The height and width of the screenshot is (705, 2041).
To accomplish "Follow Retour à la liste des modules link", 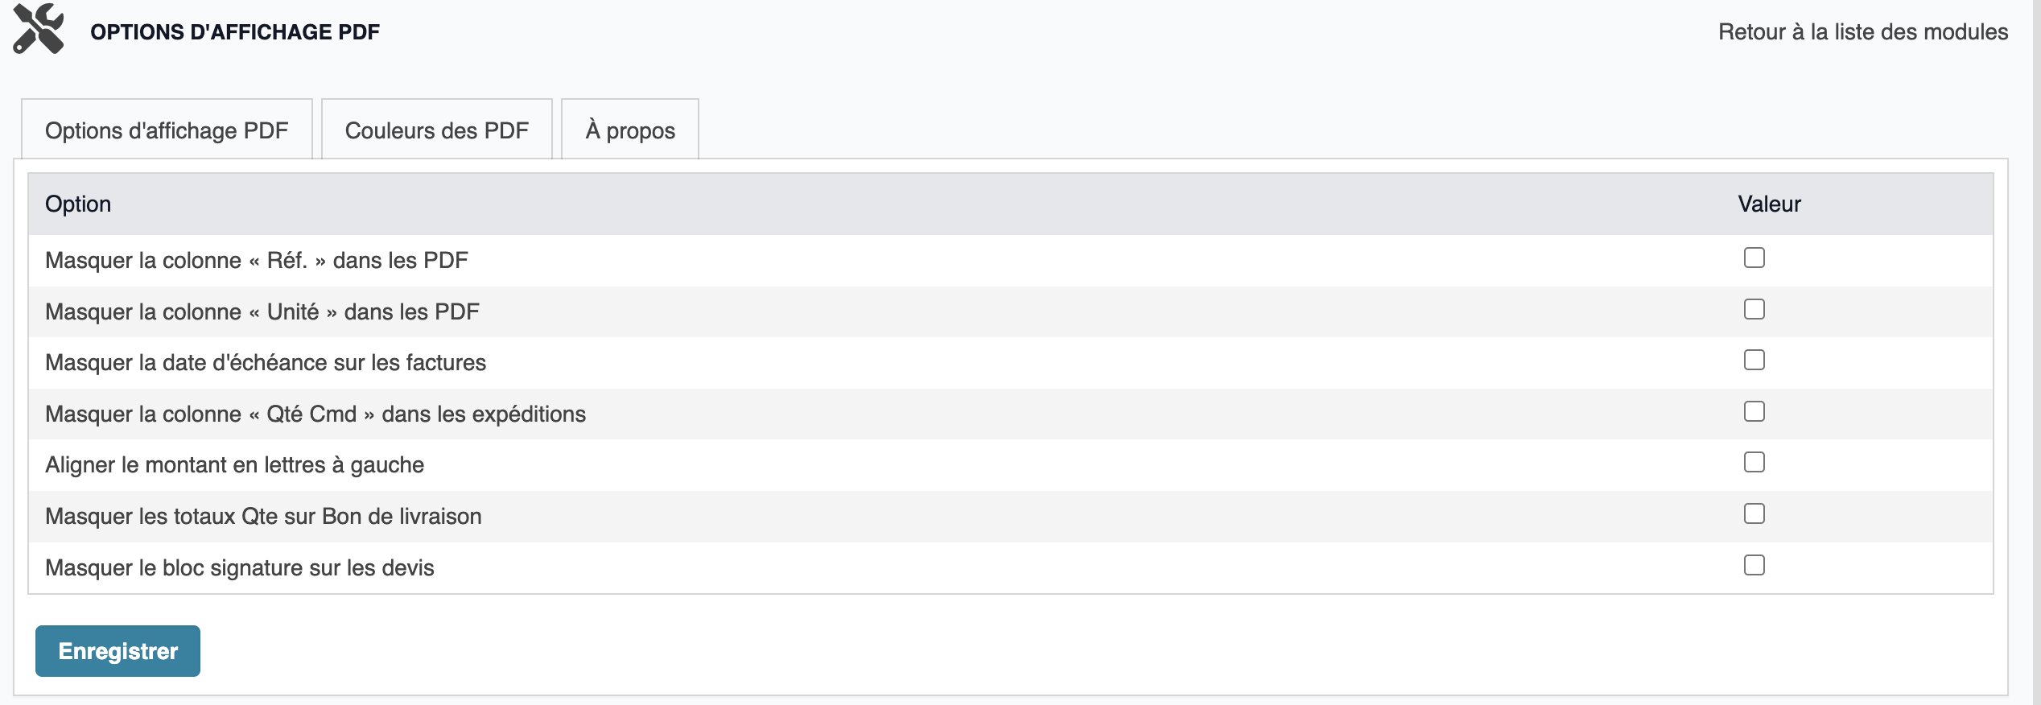I will click(1863, 31).
